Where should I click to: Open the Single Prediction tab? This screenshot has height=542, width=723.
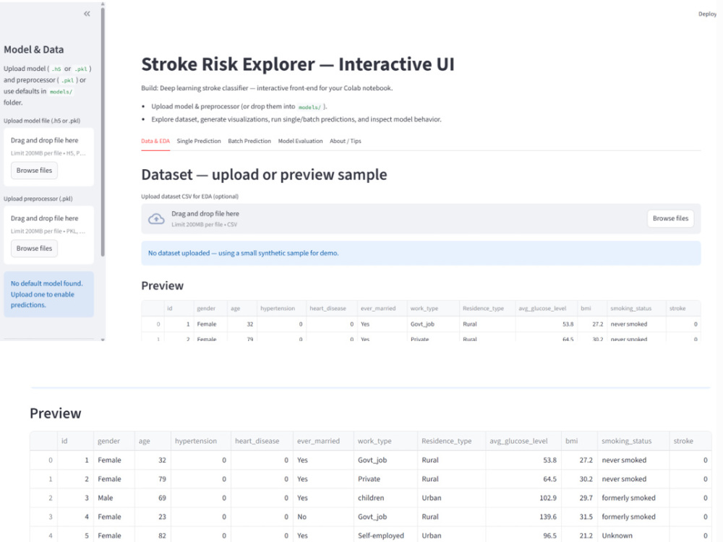click(x=199, y=141)
